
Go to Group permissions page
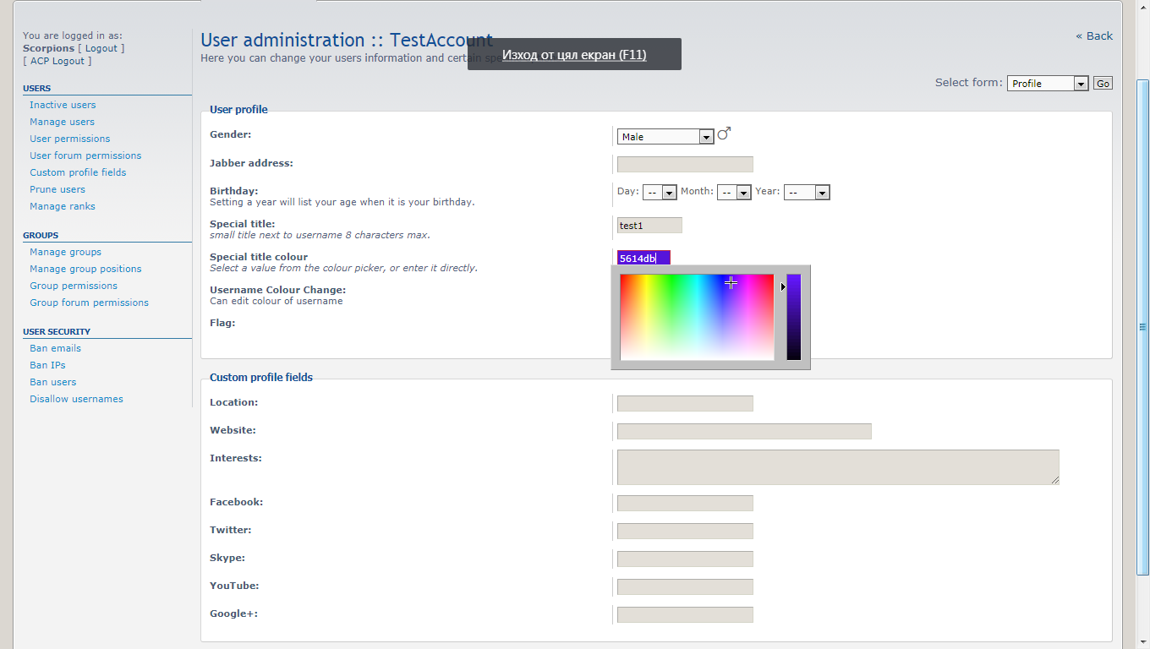74,286
